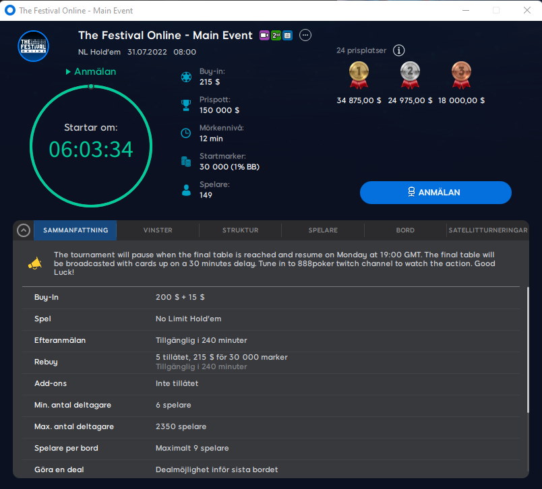Select the Spelare tab

click(x=323, y=230)
